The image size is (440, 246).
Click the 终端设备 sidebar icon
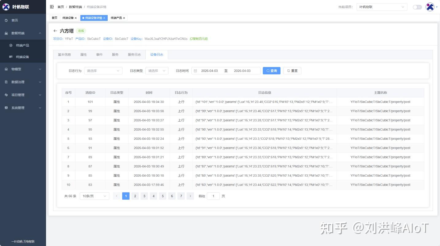pyautogui.click(x=11, y=57)
